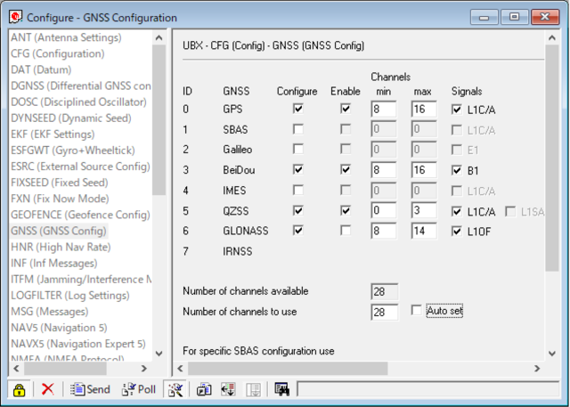Click the GLONASS max channels field

click(x=424, y=232)
